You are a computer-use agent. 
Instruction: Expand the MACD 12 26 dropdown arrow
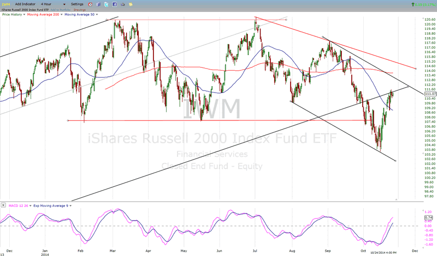[31, 206]
